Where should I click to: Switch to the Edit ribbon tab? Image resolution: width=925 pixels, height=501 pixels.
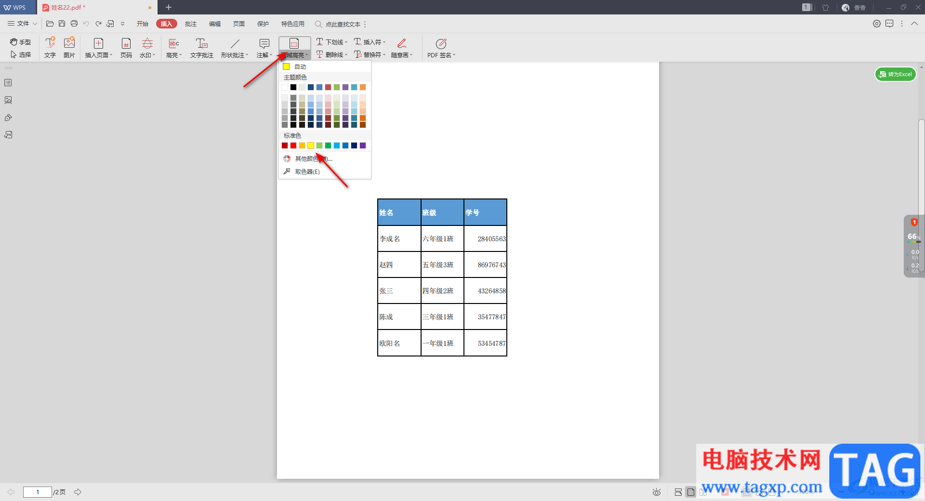point(215,24)
